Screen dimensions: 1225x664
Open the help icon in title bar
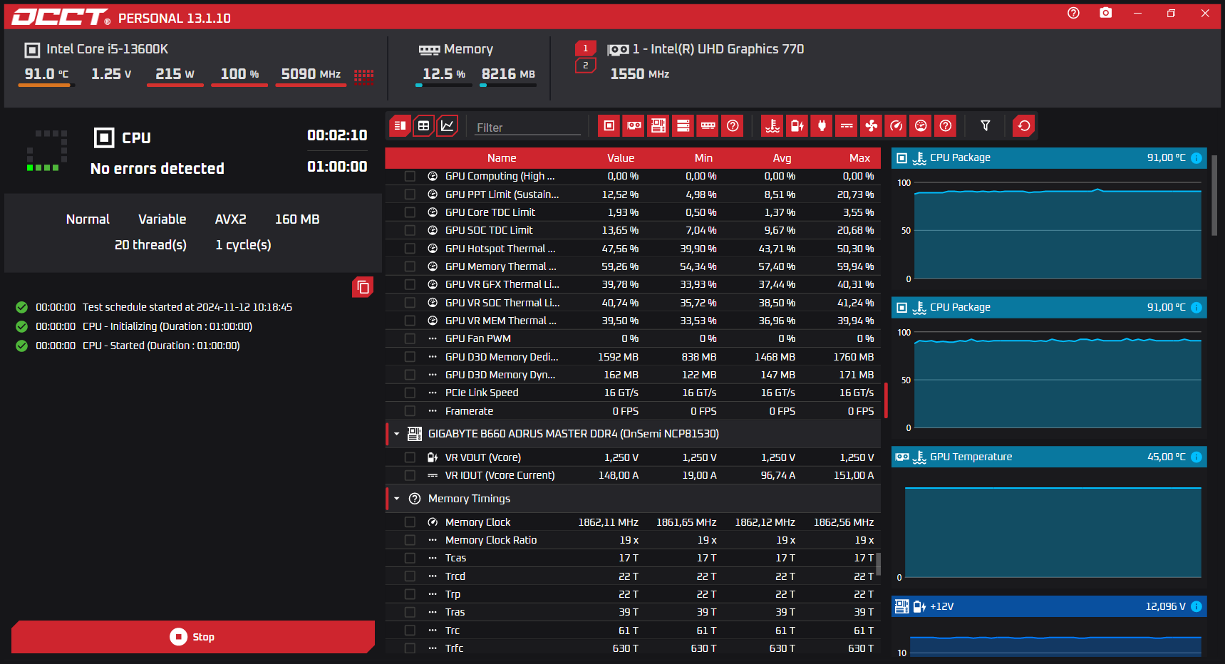point(1073,13)
